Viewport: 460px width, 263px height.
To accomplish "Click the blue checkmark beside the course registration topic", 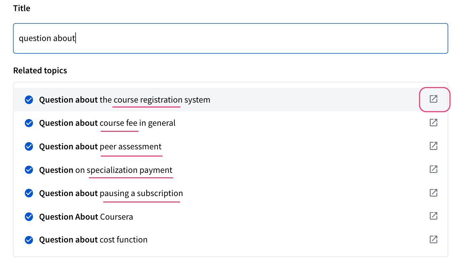I will click(x=29, y=100).
